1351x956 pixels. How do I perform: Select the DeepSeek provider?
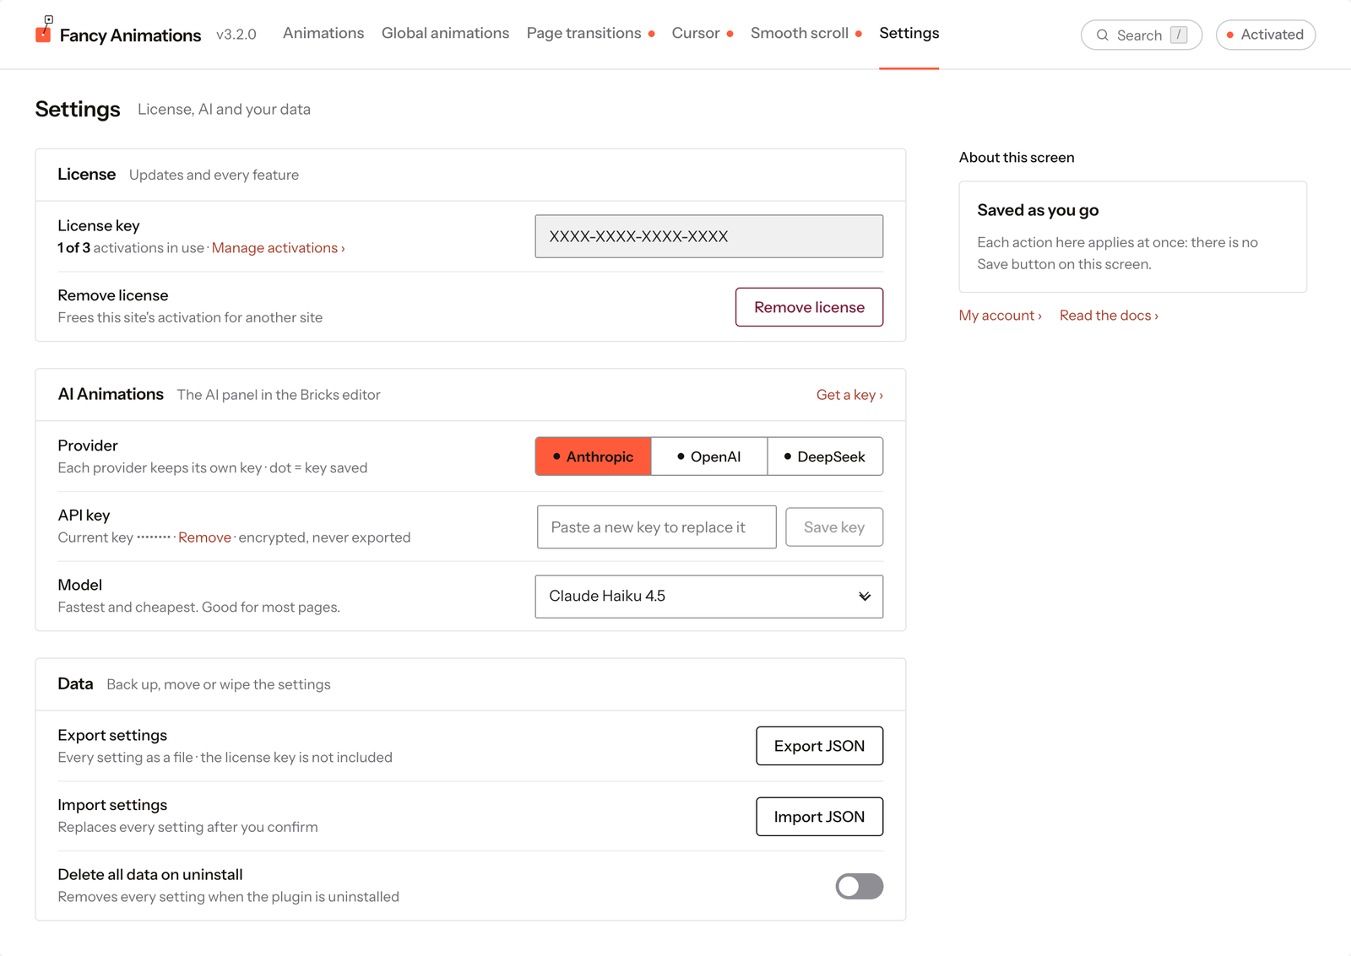tap(825, 456)
